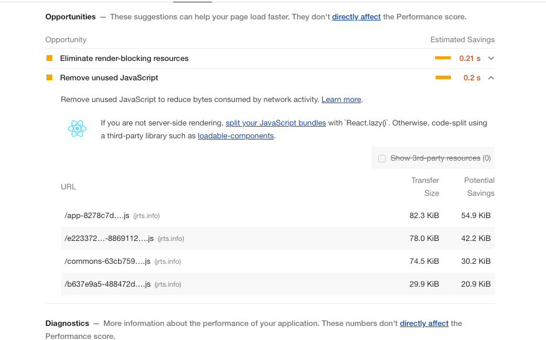Click directly affect link in Diagnostics
Viewport: 546px width, 340px height.
click(424, 324)
